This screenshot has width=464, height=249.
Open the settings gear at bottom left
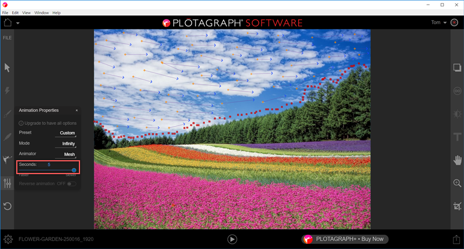(x=8, y=239)
